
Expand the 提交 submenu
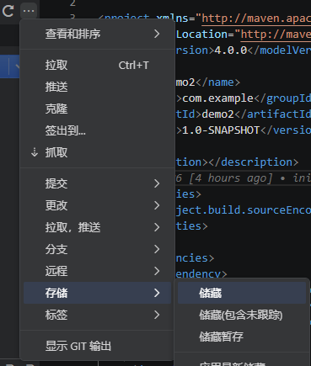(97, 183)
